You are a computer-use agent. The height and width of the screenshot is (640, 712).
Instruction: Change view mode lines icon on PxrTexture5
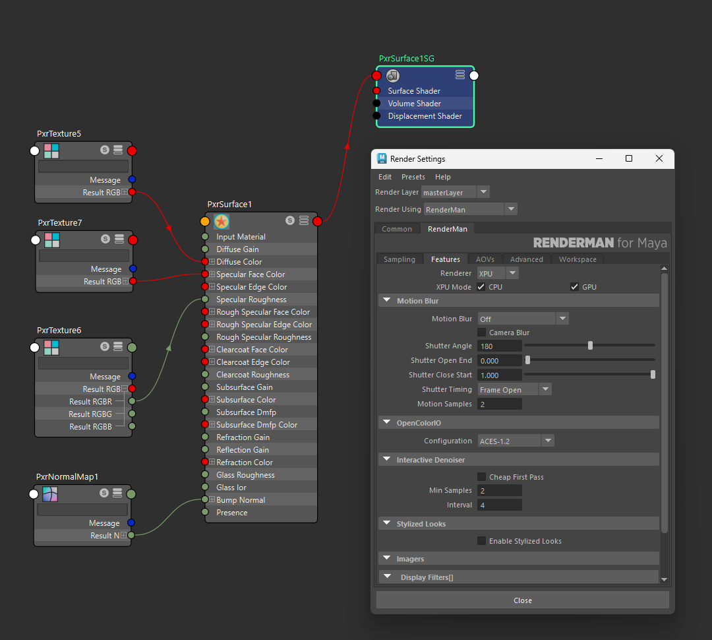[118, 150]
